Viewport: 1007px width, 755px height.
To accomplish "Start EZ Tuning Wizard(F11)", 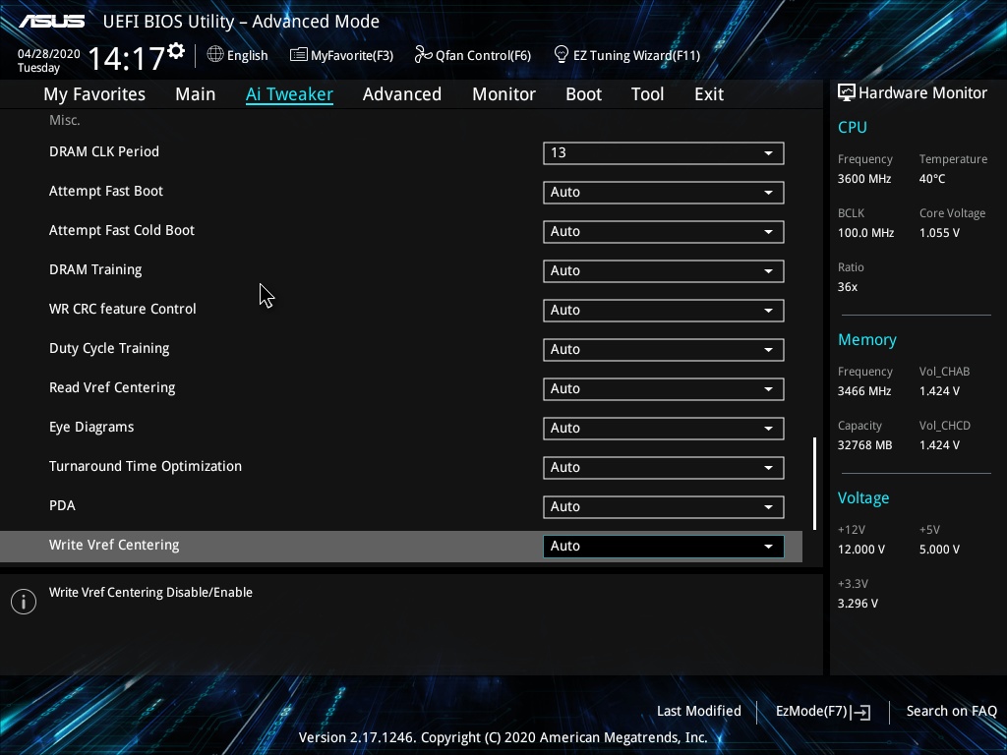I will coord(626,55).
